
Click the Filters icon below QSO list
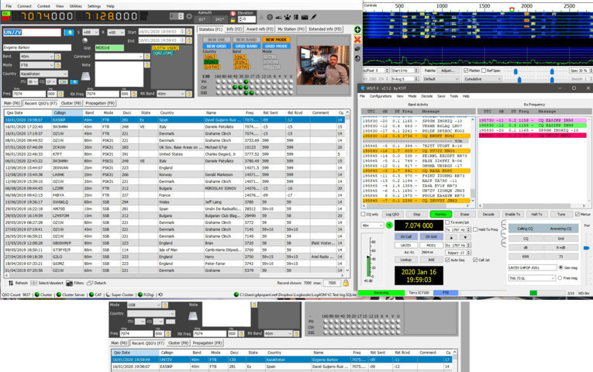(x=69, y=283)
